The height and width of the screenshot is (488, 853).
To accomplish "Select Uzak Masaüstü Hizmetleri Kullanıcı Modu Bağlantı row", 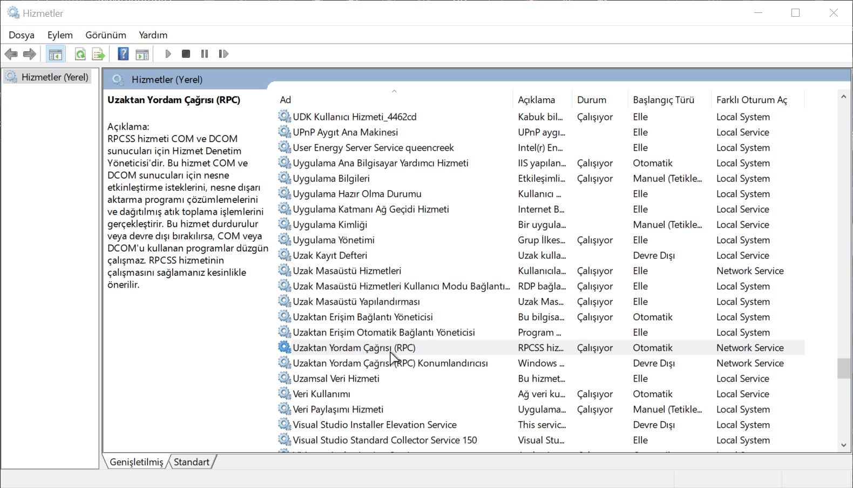I will [x=540, y=286].
